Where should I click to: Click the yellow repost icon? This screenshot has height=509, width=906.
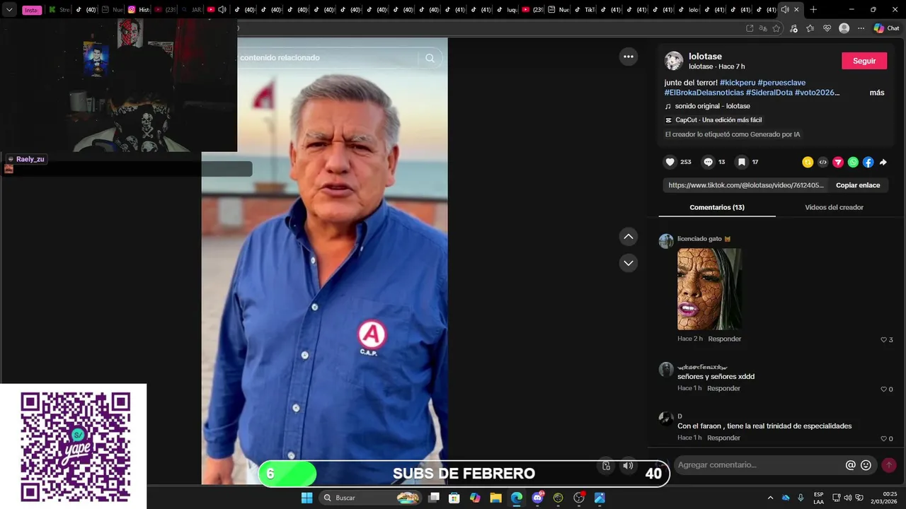(808, 162)
